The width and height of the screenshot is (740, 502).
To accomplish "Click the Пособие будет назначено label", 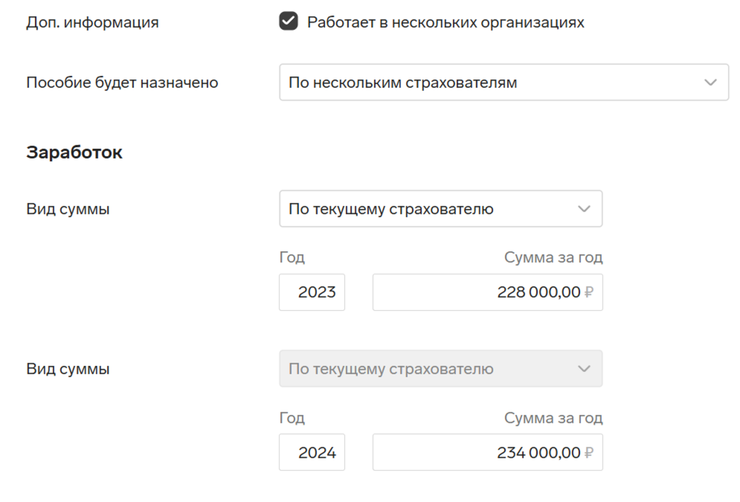I will click(x=122, y=82).
